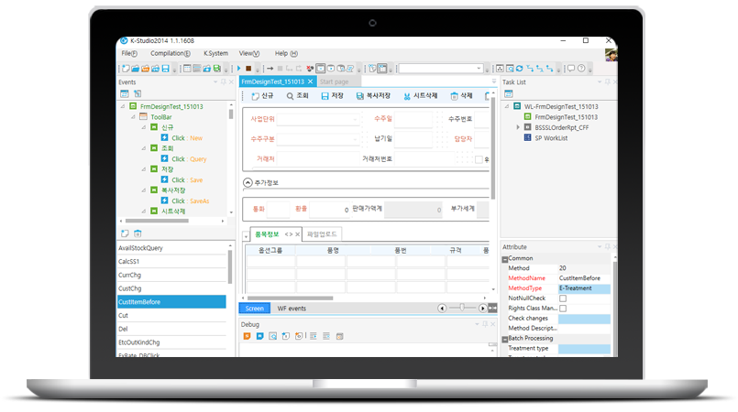738x412 pixels.
Task: Expand the BSSSLOrderRpt_CFF tree node
Action: (518, 127)
